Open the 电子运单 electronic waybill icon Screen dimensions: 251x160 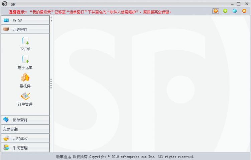click(x=25, y=59)
